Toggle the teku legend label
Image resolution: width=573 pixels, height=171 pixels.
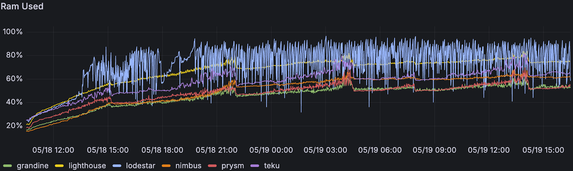click(271, 166)
